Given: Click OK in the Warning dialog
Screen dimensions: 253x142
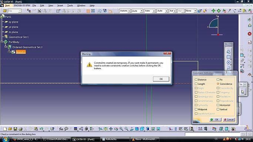Looking at the screenshot, I should 161,79.
